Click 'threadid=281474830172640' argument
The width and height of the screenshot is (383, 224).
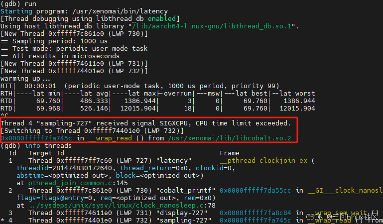coord(66,168)
